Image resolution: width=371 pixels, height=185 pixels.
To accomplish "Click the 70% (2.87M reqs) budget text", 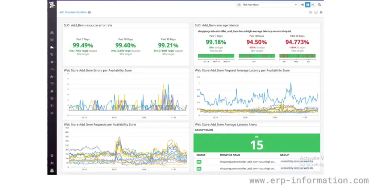I will tap(125, 51).
